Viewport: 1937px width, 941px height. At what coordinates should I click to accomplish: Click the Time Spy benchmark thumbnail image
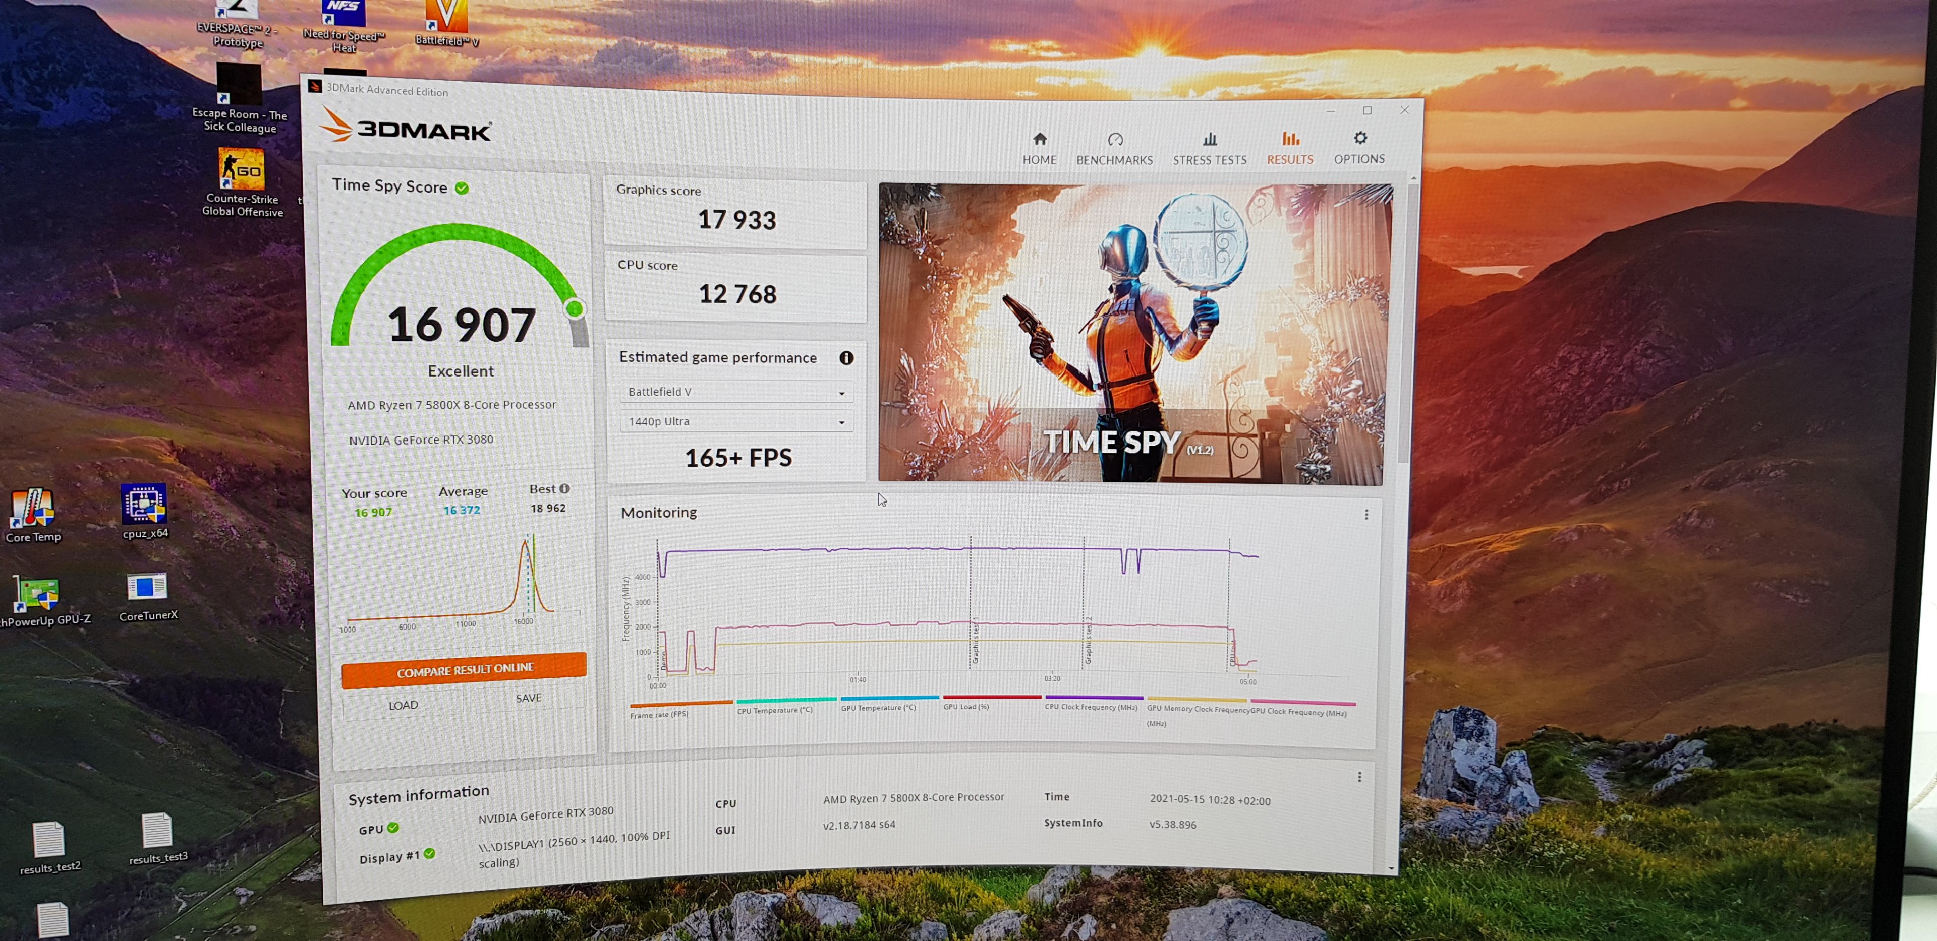point(1131,334)
